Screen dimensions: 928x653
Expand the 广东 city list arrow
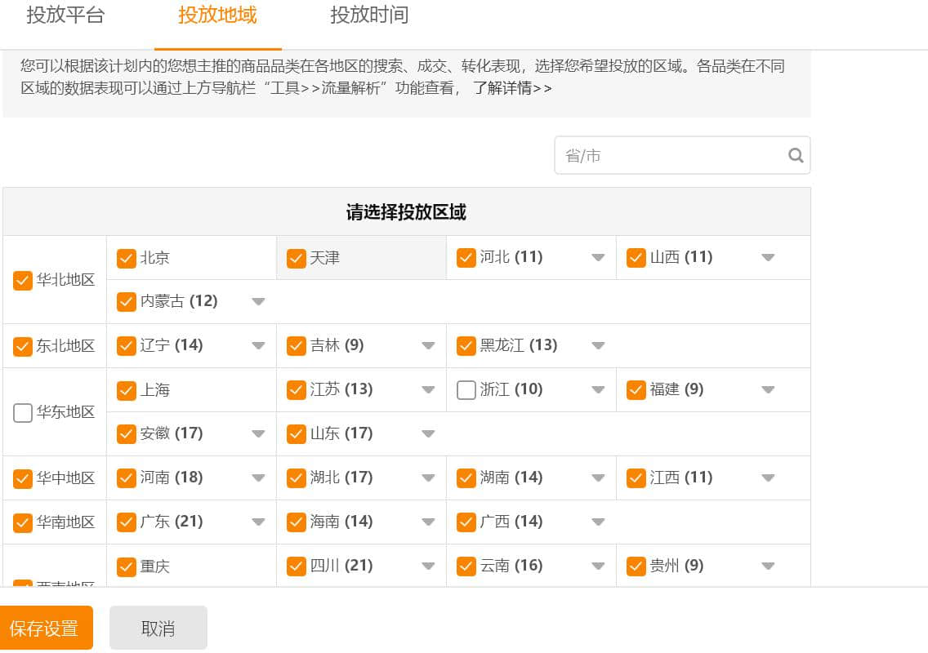[258, 522]
